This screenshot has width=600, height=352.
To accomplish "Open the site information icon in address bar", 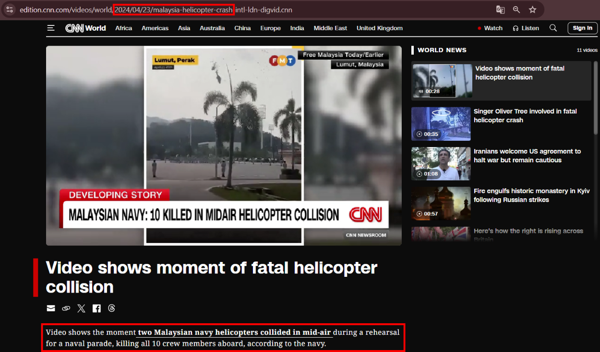I will pyautogui.click(x=10, y=10).
